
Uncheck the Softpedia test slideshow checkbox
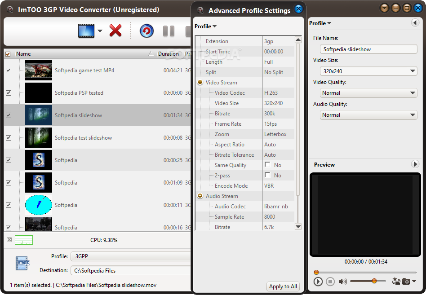point(9,137)
